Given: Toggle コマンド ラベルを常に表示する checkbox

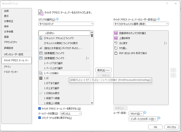Looking at the screenshot, I should tap(40, 118).
